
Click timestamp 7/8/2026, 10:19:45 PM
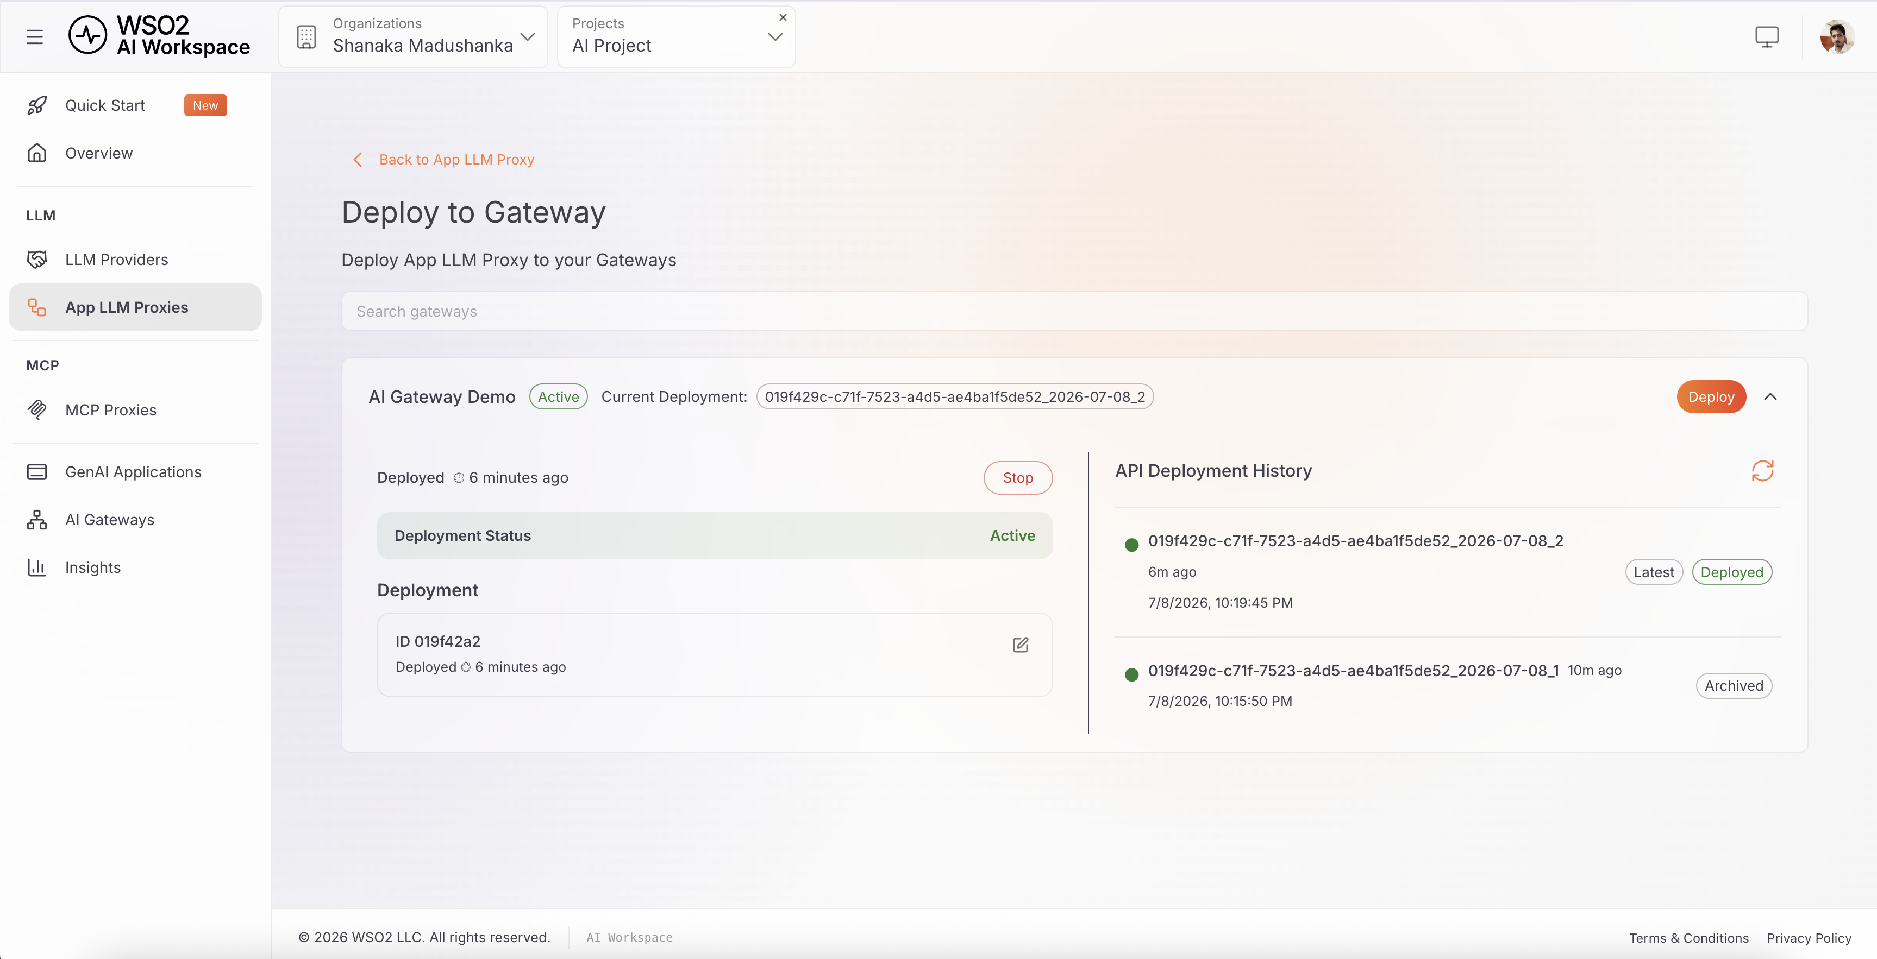pyautogui.click(x=1221, y=603)
